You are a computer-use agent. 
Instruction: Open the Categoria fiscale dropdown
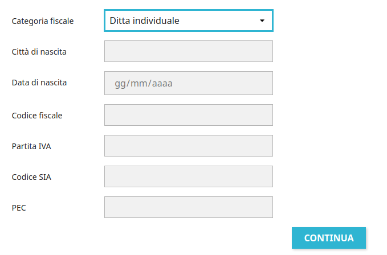tap(188, 20)
